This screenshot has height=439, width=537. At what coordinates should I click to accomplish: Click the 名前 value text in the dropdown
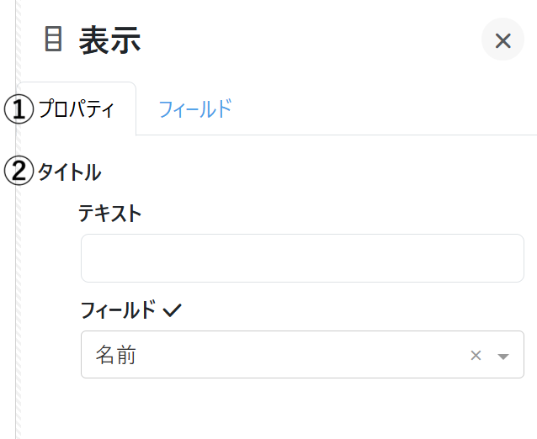coord(116,355)
